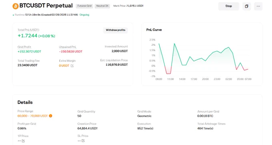Click the Neutral 3X tag
This screenshot has width=272, height=145.
click(x=102, y=6)
